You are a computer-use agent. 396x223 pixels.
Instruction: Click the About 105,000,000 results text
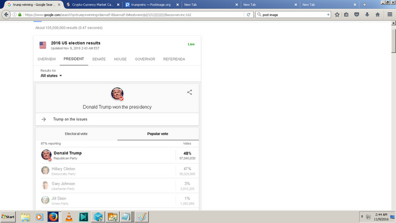pyautogui.click(x=69, y=28)
